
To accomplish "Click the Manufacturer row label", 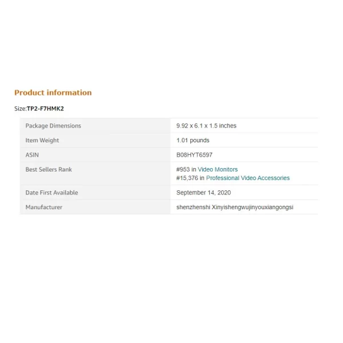I will point(44,207).
